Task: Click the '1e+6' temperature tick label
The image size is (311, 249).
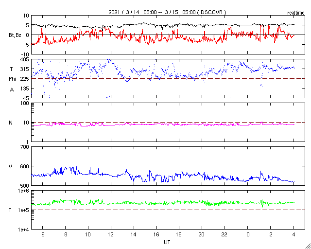Action: point(24,191)
